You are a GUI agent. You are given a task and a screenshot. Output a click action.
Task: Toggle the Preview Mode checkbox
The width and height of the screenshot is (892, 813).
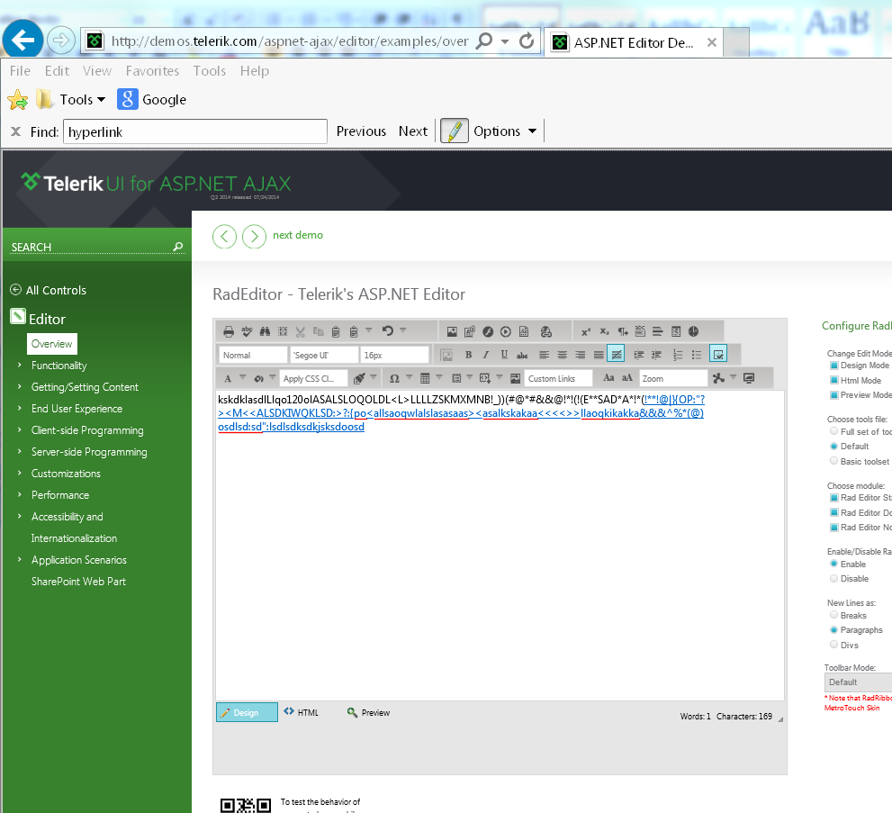[x=834, y=395]
